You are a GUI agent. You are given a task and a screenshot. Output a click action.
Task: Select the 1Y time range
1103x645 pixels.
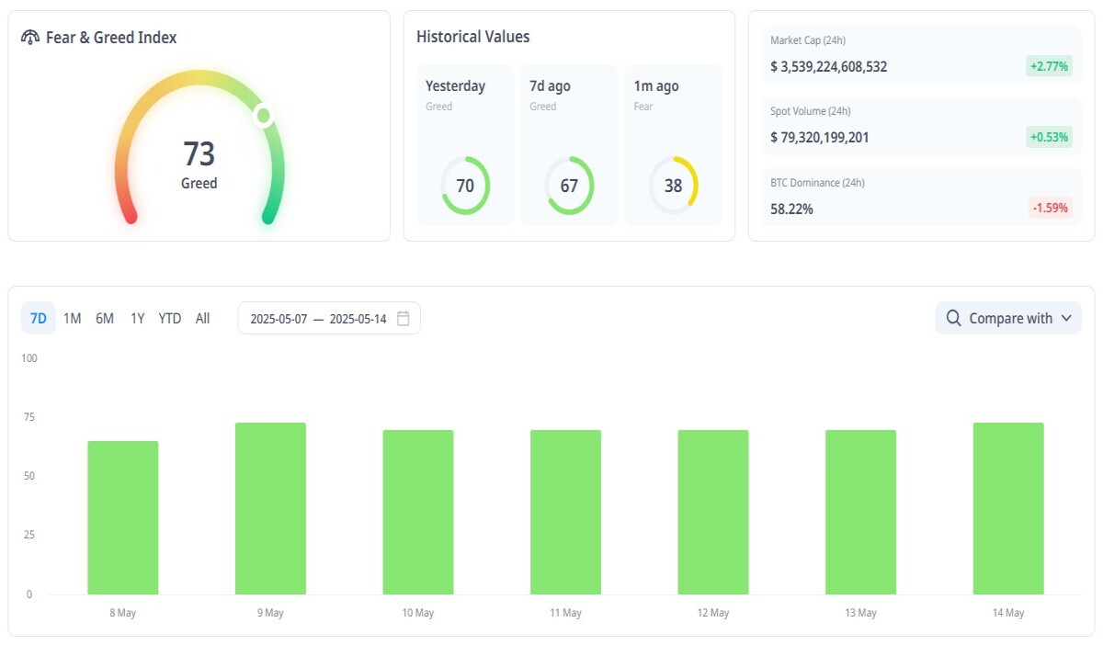[138, 318]
